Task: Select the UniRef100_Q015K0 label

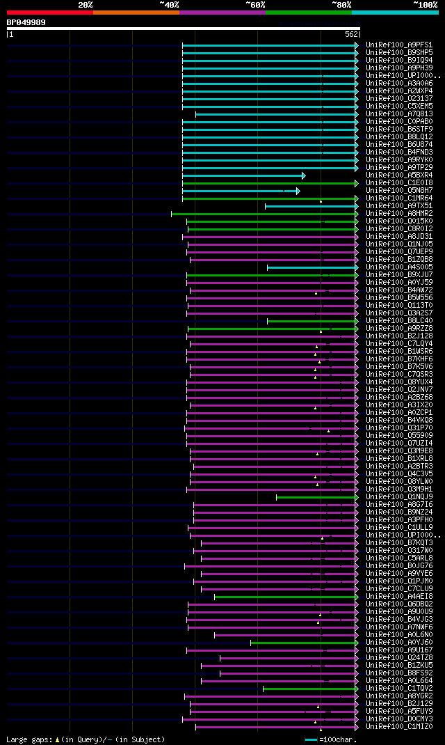Action: coord(399,221)
